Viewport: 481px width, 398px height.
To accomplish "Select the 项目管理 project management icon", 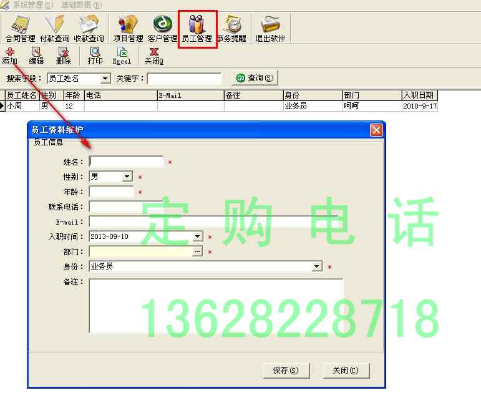I will pyautogui.click(x=128, y=29).
